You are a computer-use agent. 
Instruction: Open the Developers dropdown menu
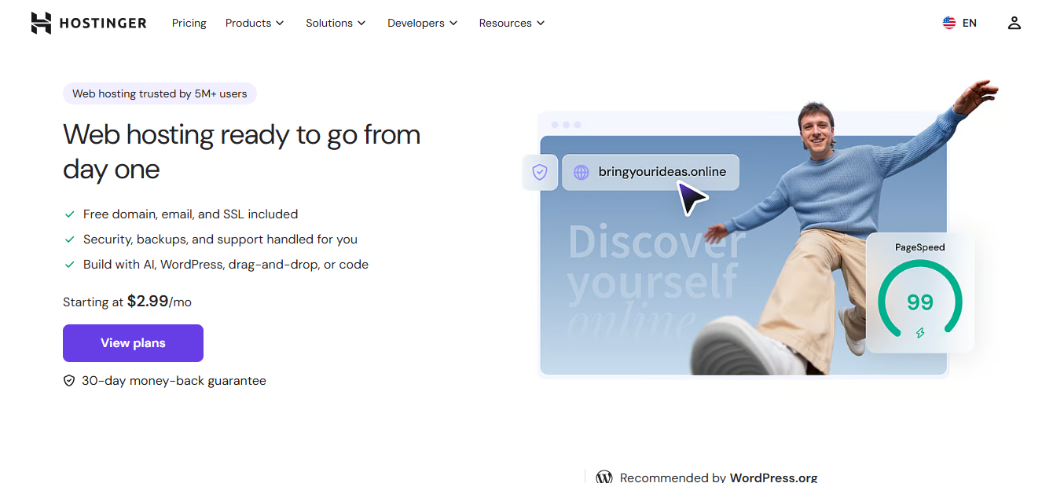[x=422, y=23]
